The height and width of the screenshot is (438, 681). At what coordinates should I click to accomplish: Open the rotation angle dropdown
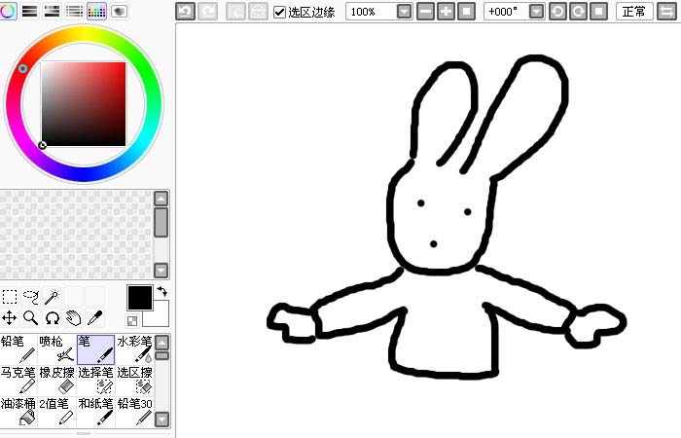(x=536, y=12)
